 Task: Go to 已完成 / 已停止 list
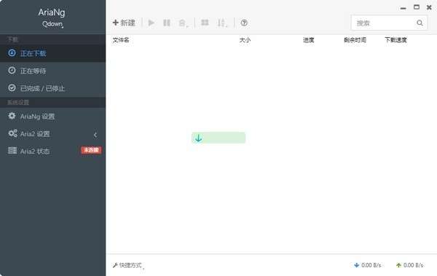[x=52, y=88]
